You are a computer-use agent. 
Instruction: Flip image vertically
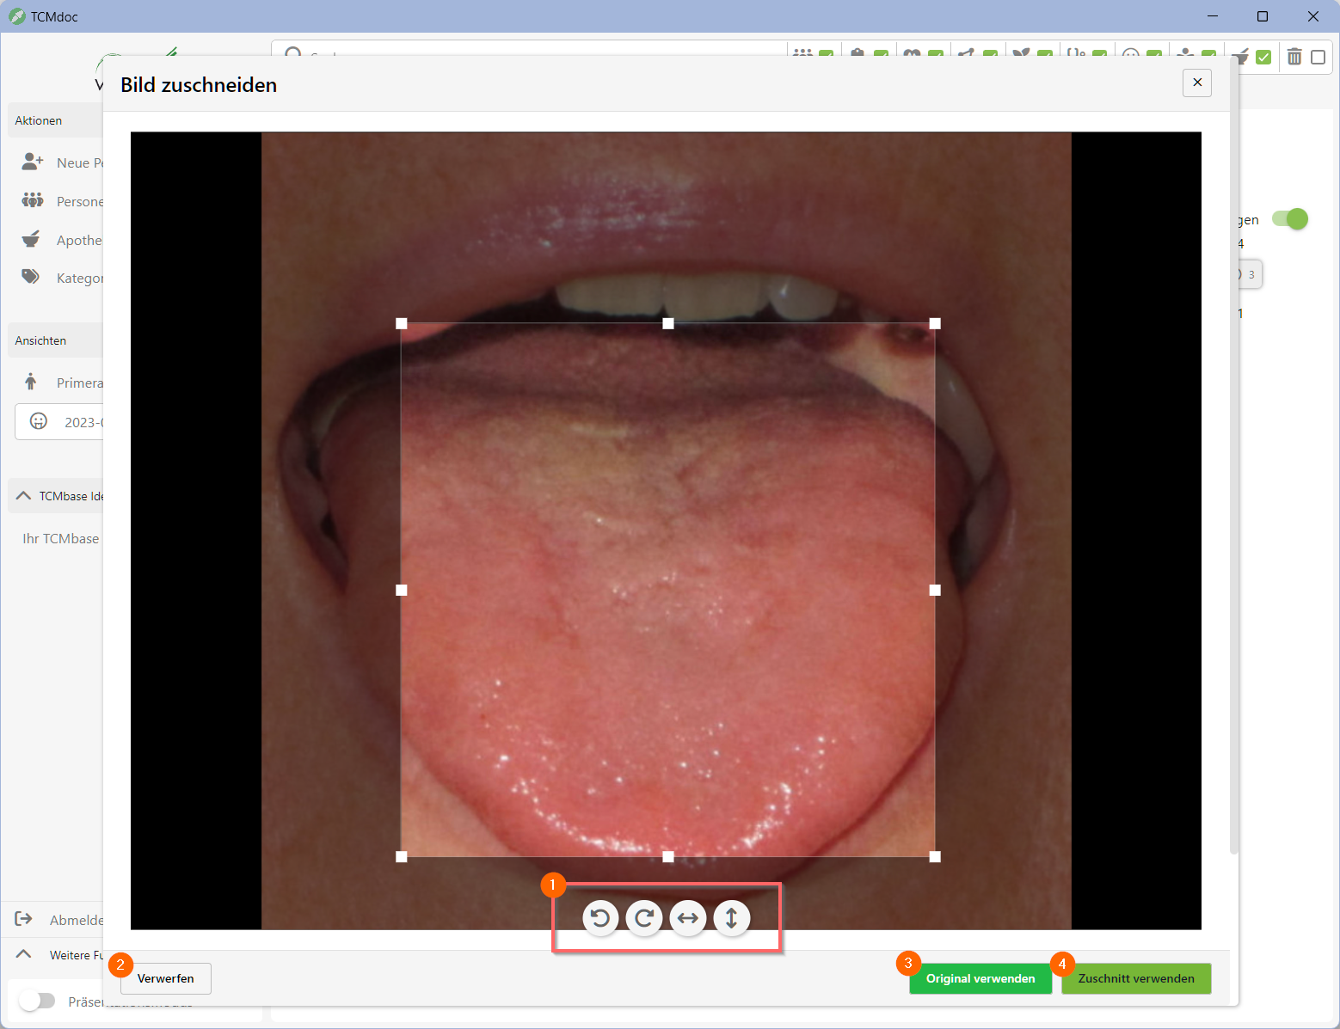pyautogui.click(x=731, y=918)
